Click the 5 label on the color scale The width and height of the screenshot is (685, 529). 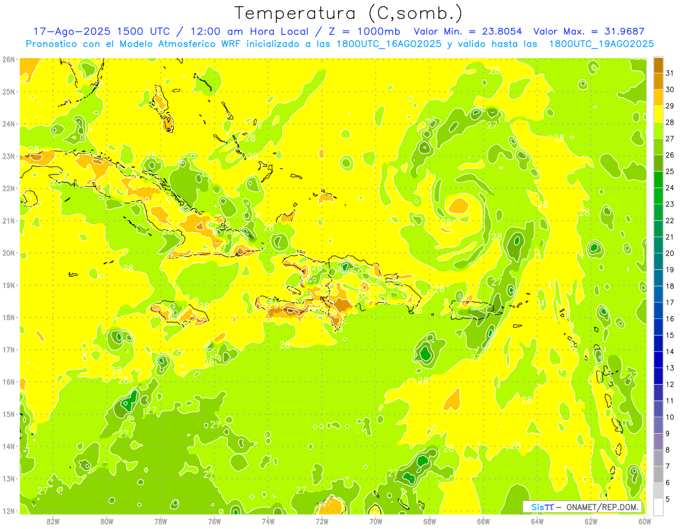coord(667,499)
